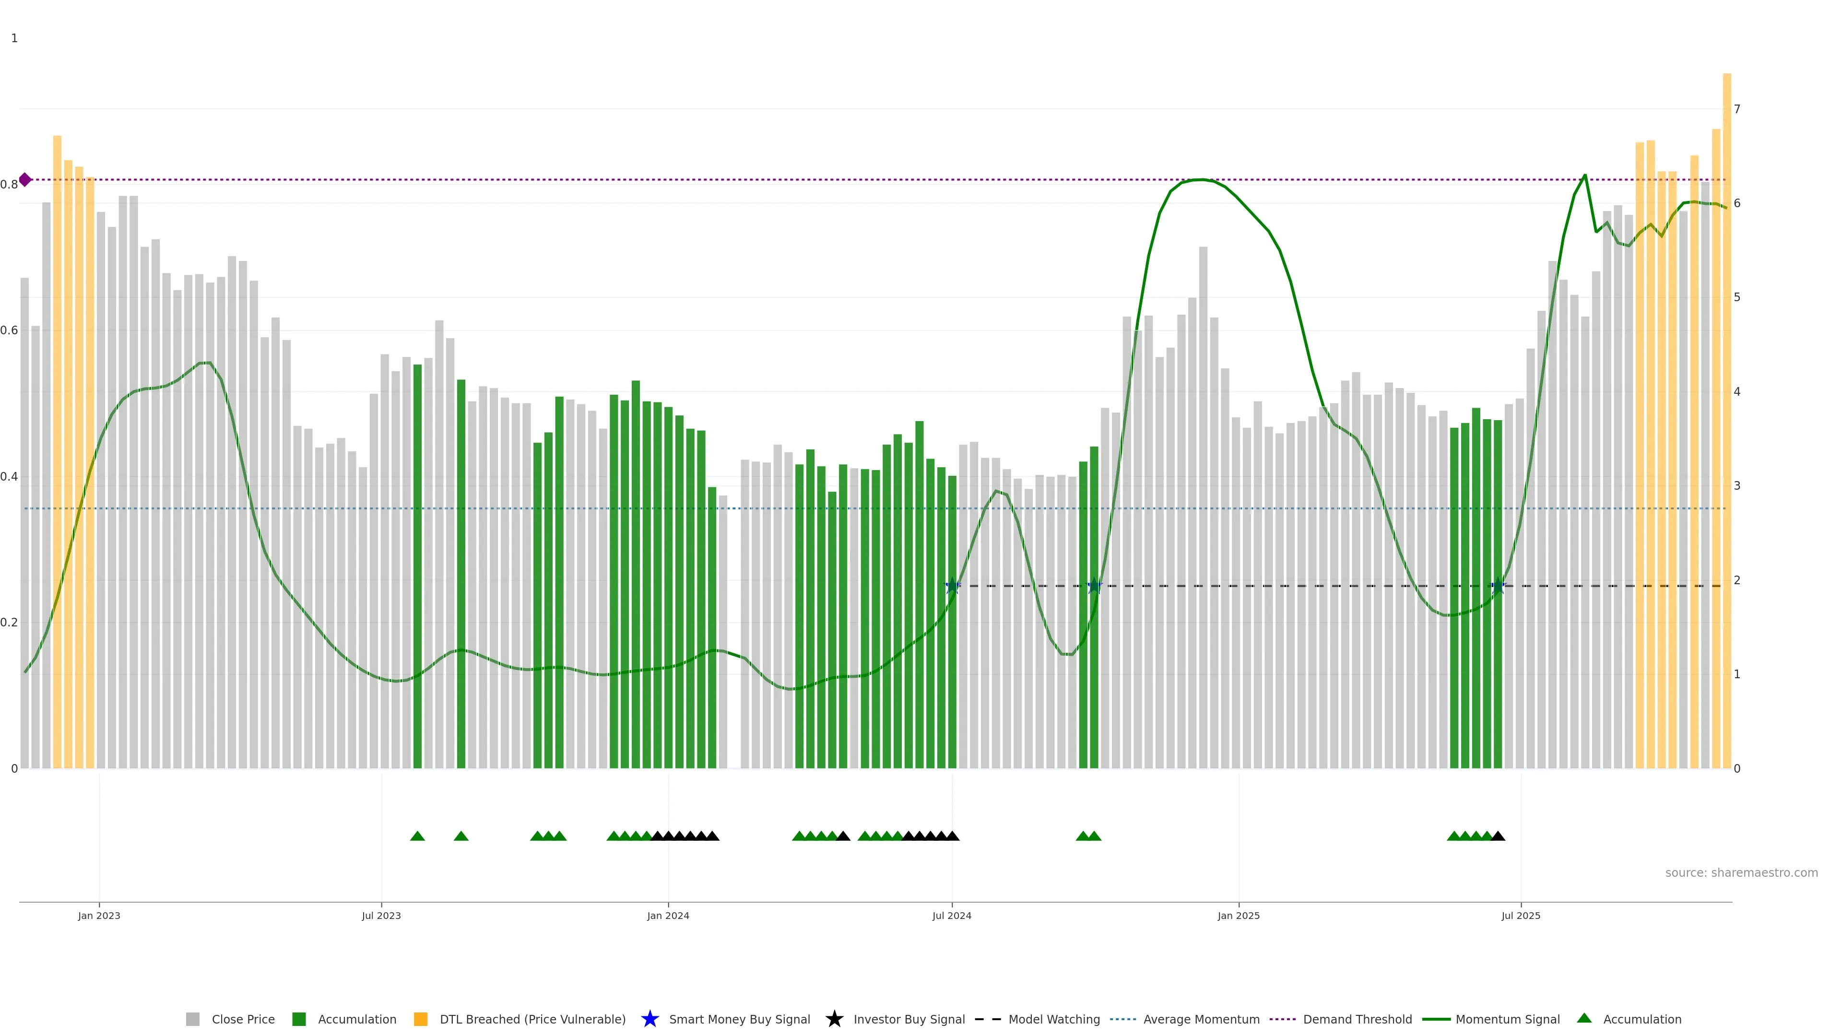Click the Jan 2025 axis label
The width and height of the screenshot is (1842, 1036).
click(1239, 915)
